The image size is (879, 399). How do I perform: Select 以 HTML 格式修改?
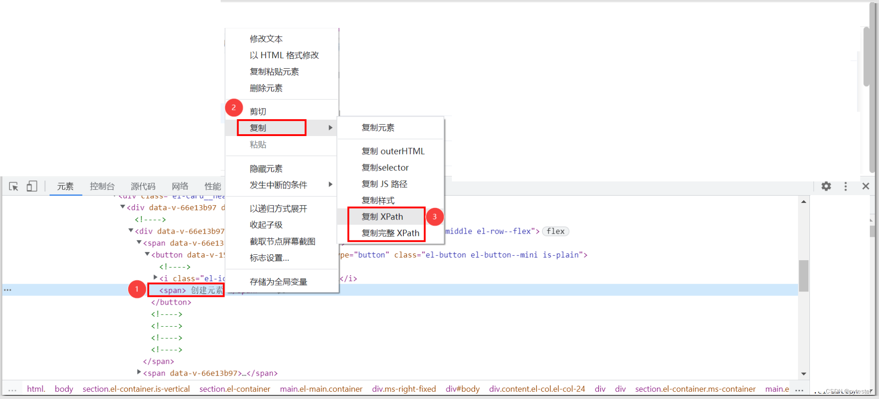coord(282,55)
